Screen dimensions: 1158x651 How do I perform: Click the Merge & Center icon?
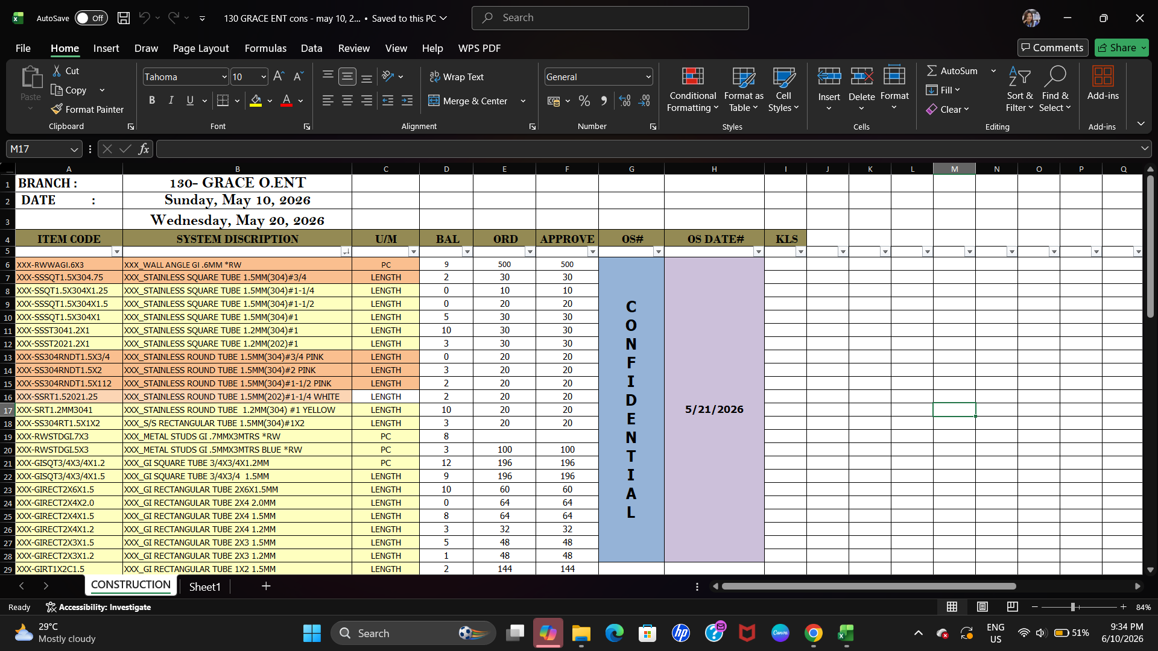pos(434,101)
